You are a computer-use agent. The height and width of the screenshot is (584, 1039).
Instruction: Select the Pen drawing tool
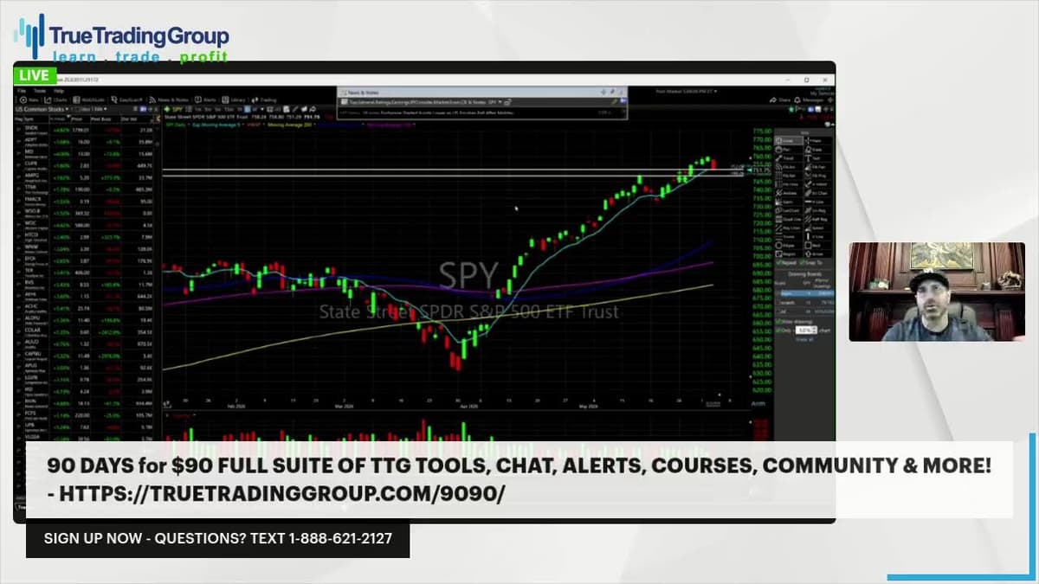point(788,150)
